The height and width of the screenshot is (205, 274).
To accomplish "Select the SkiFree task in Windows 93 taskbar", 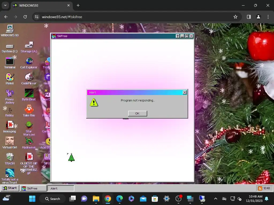I will tap(33, 188).
